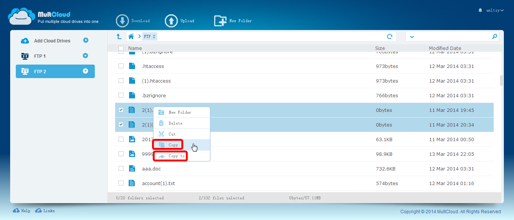Click the scissors Cut icon
514x220 pixels.
pos(161,134)
